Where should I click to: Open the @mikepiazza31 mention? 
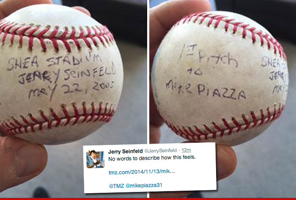click(x=144, y=185)
